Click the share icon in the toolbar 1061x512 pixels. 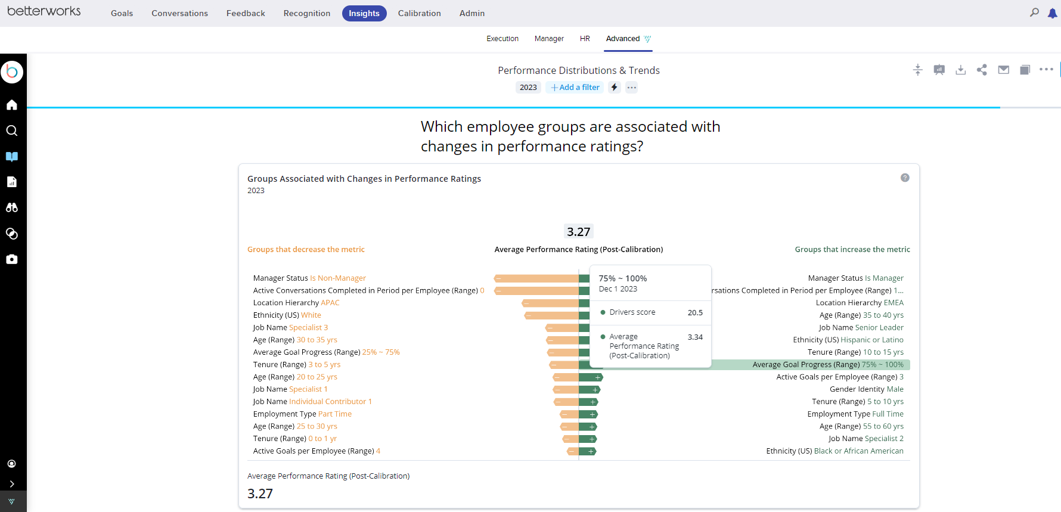click(x=982, y=70)
